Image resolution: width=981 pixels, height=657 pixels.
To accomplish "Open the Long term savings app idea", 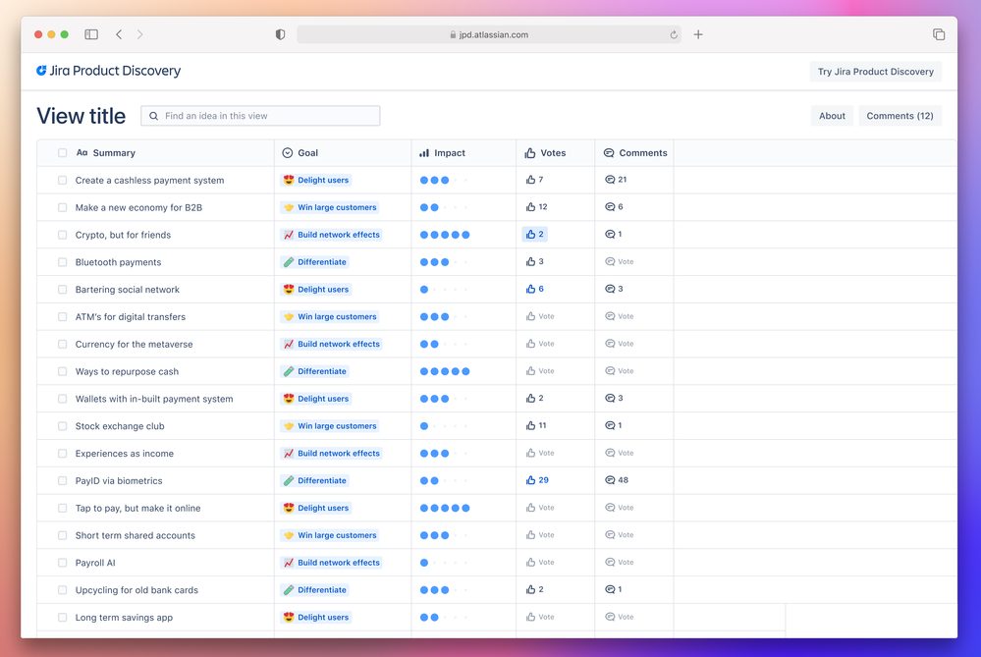I will pyautogui.click(x=124, y=618).
